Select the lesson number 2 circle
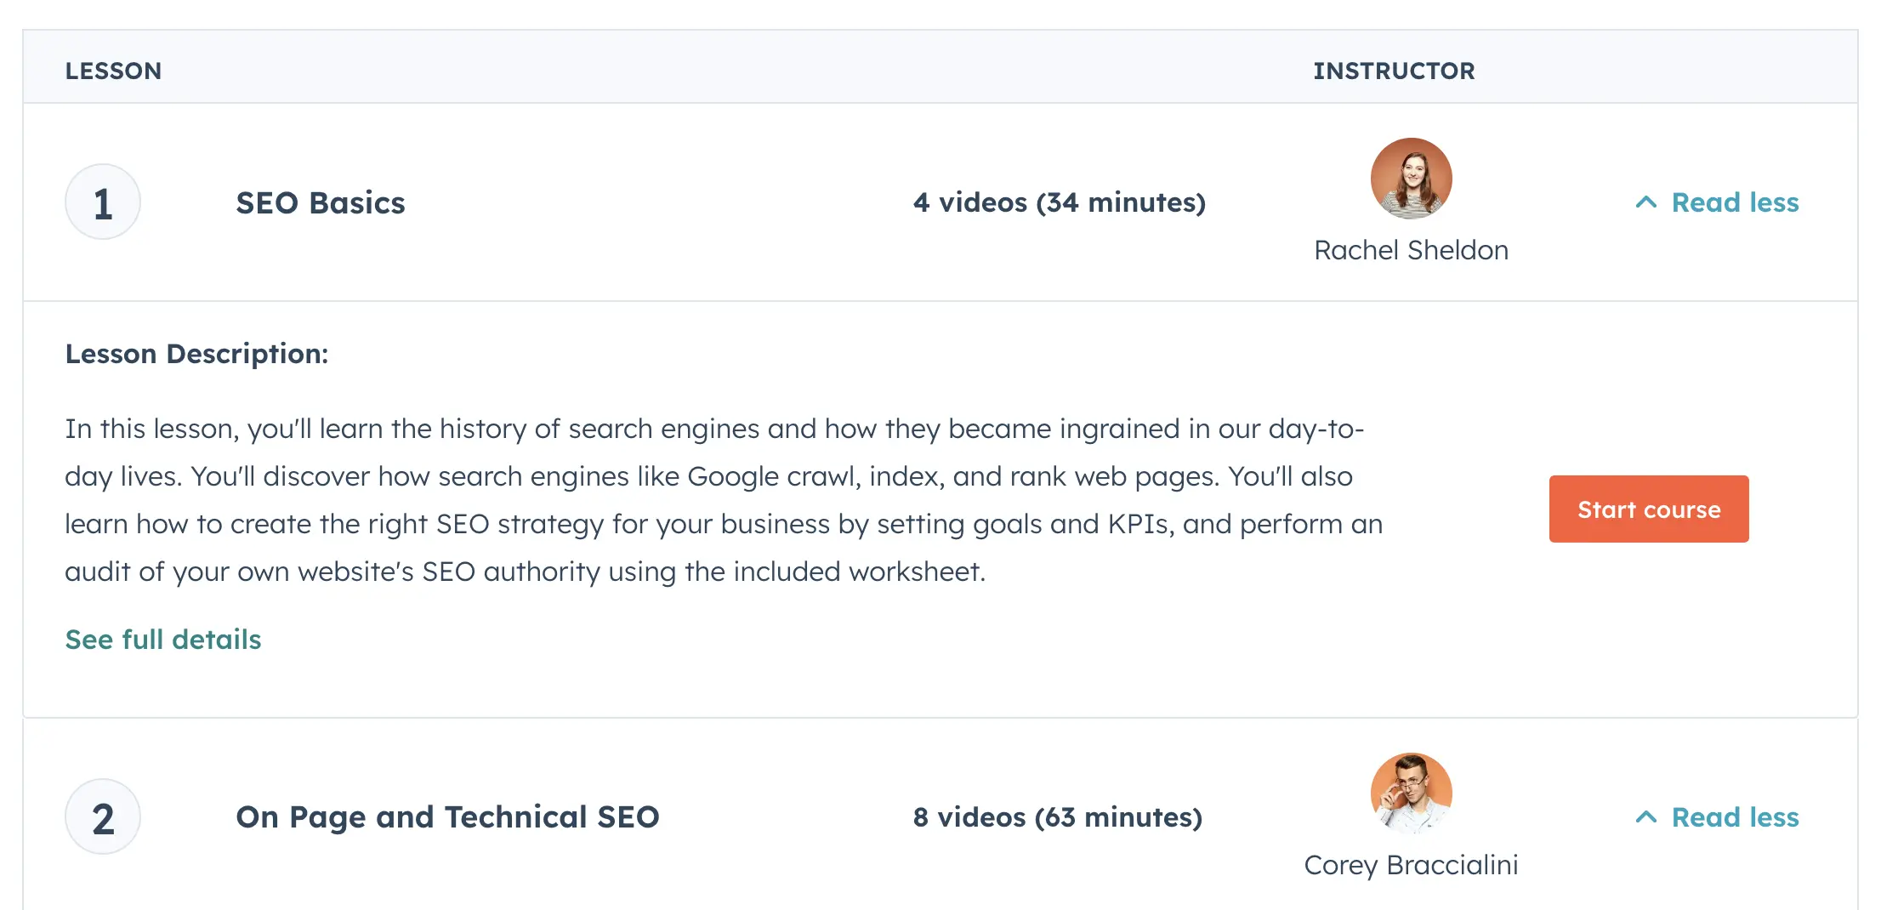The height and width of the screenshot is (910, 1881). coord(103,817)
